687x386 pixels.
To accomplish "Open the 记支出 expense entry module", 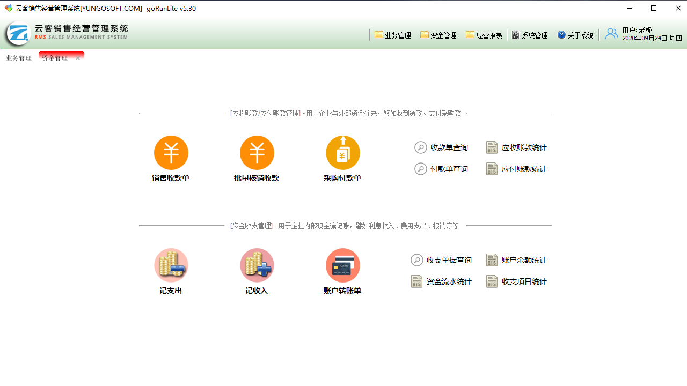I will (x=171, y=271).
